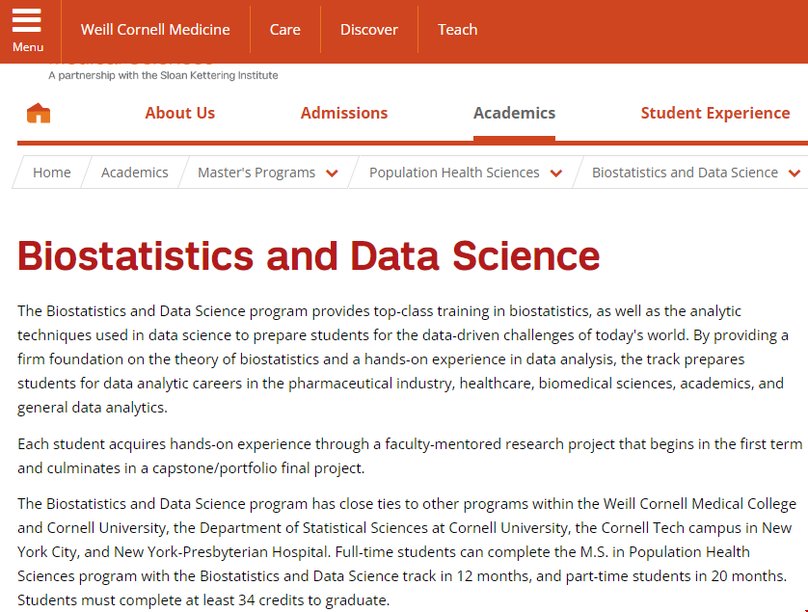
Task: Expand Biostatistics and Data Science breadcrumb dropdown
Action: tap(795, 173)
